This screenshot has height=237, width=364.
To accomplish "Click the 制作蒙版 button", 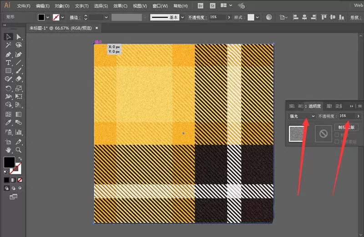I will pyautogui.click(x=346, y=127).
